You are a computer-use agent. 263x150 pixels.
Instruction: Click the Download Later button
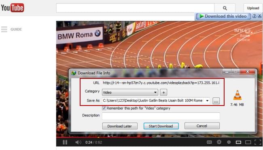click(x=120, y=126)
